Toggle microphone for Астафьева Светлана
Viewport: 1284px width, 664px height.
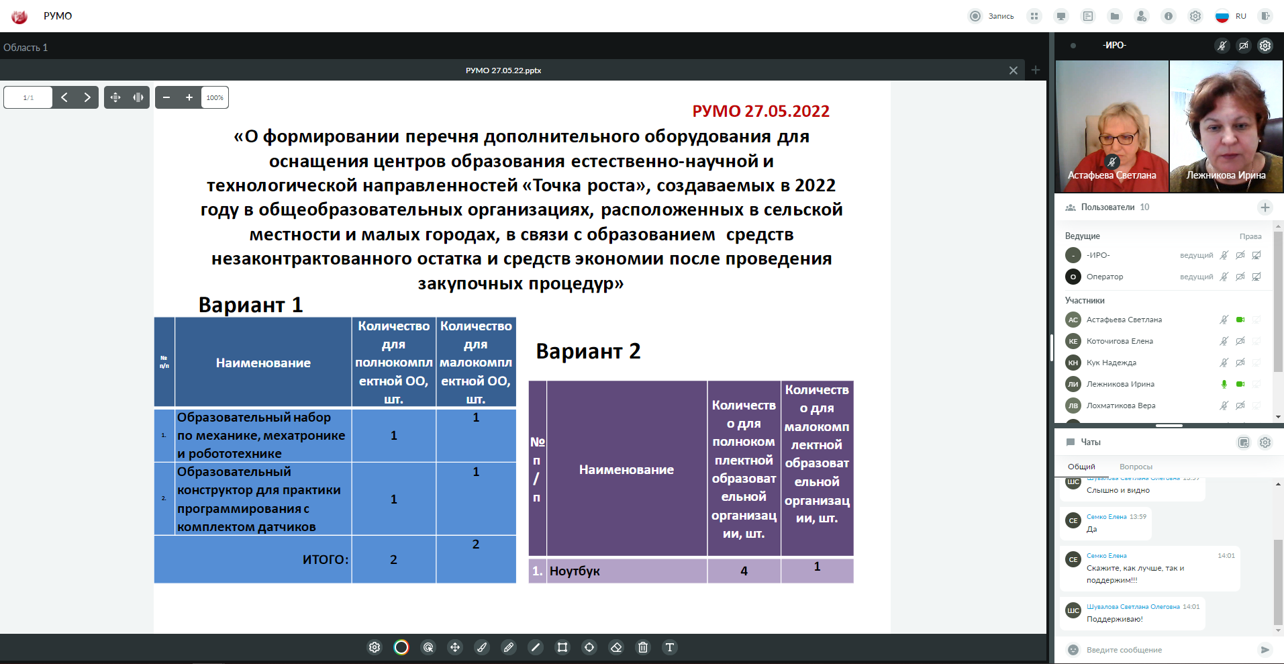[x=1224, y=320]
